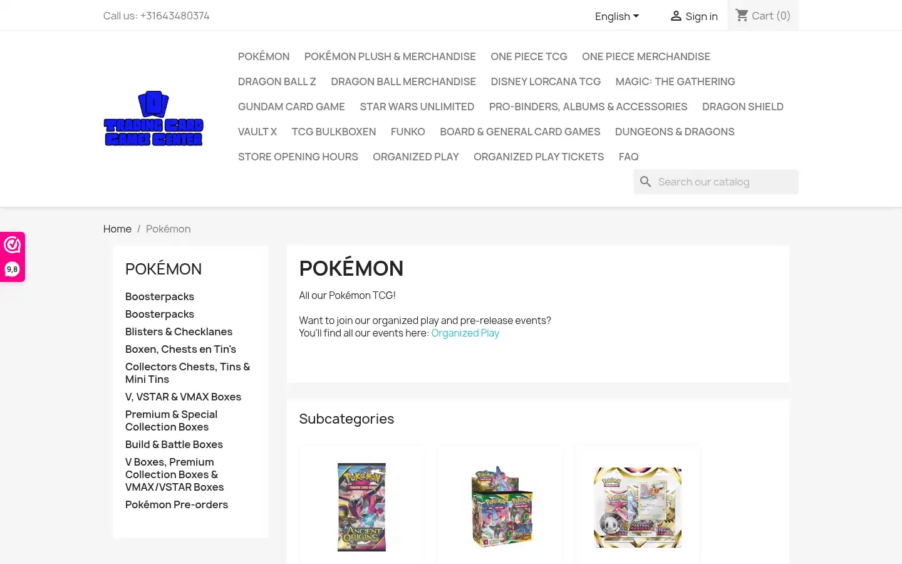Open the pink review badge widget icon
Screen dimensions: 902x564
click(x=12, y=244)
